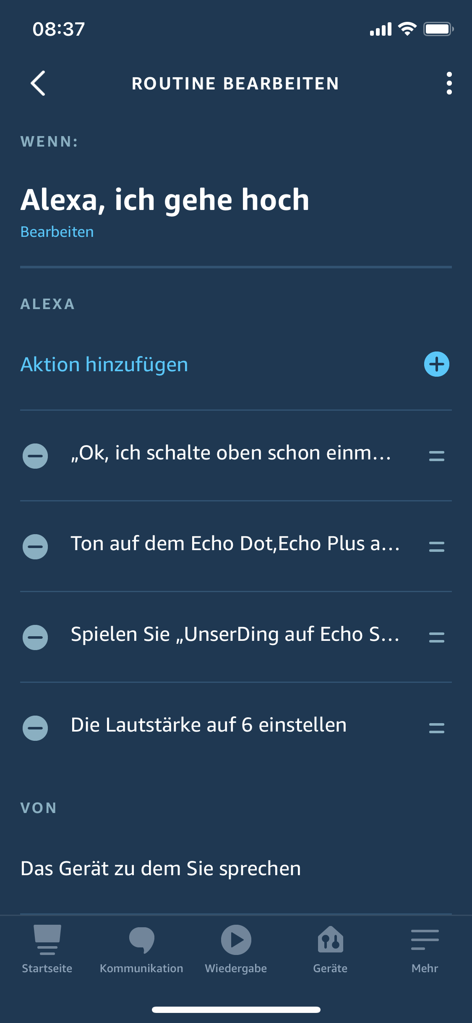Remove the "Ton auf dem Echo Dot" action
Viewport: 472px width, 1023px height.
tap(35, 546)
